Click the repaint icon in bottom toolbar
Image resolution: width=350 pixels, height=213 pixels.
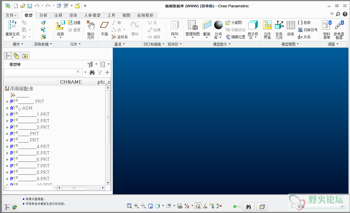coord(151,206)
